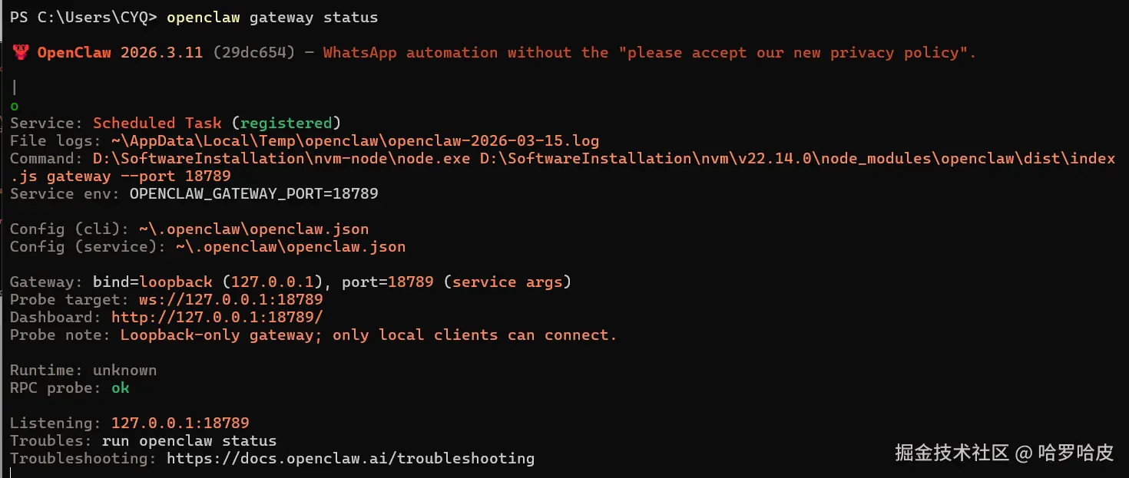The image size is (1129, 478).
Task: Click the Config (cli) openclaw.json path
Action: 254,229
